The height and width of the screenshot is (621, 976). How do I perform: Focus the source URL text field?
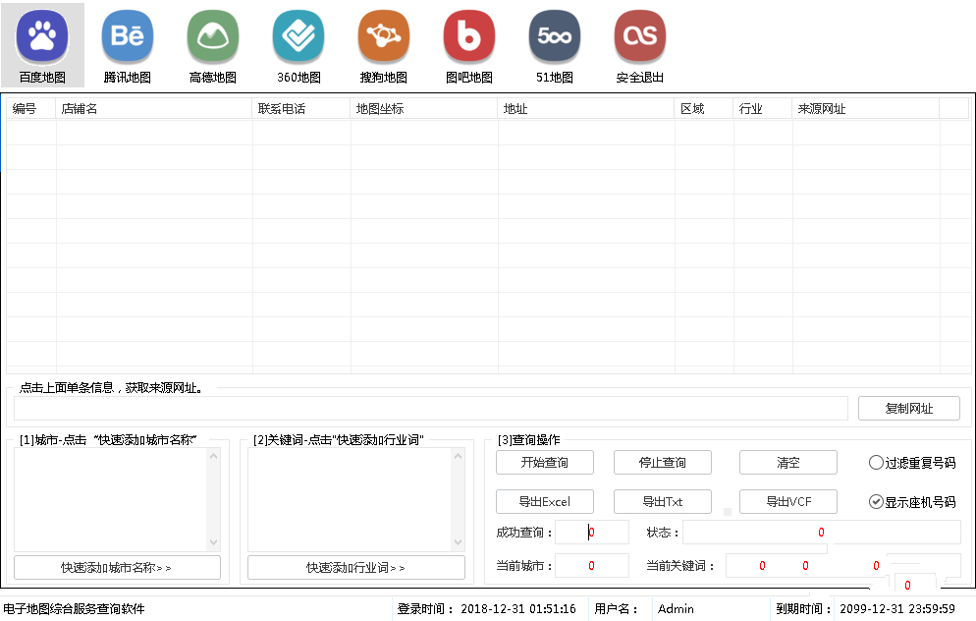click(x=431, y=409)
